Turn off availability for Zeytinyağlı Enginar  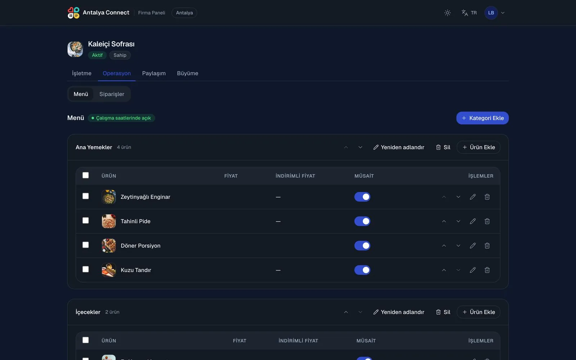click(362, 197)
